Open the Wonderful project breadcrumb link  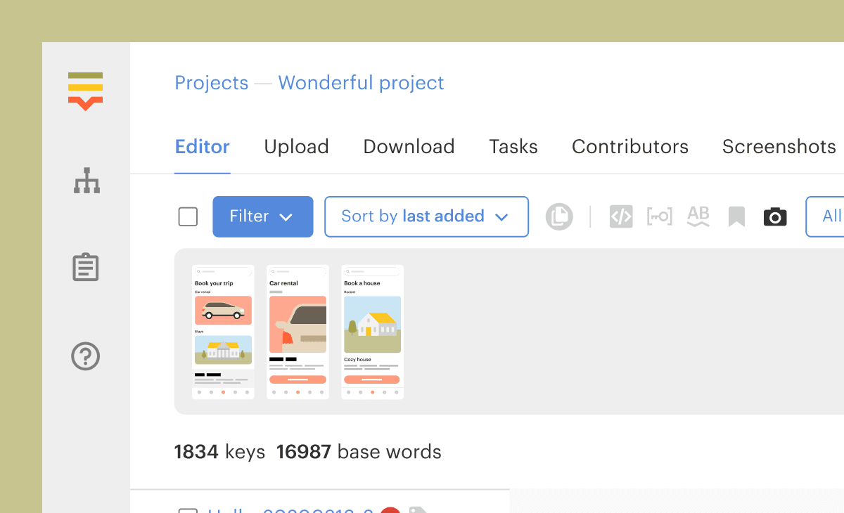click(x=361, y=83)
